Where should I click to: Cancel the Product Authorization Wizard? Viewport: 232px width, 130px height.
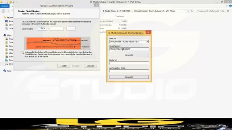click(91, 66)
